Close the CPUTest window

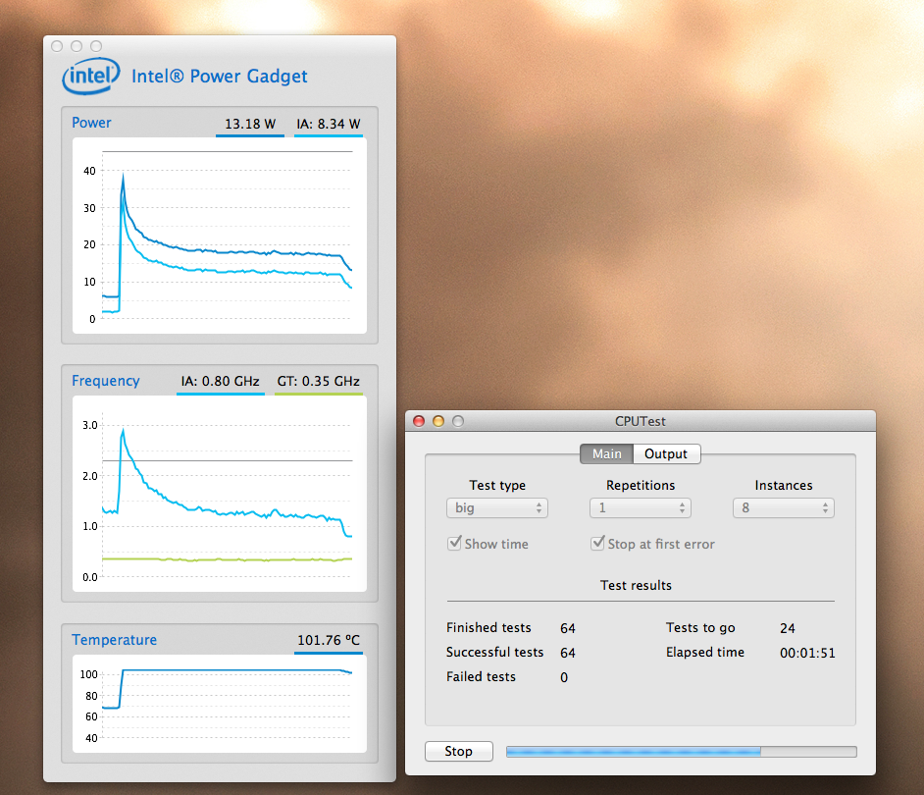(x=419, y=421)
